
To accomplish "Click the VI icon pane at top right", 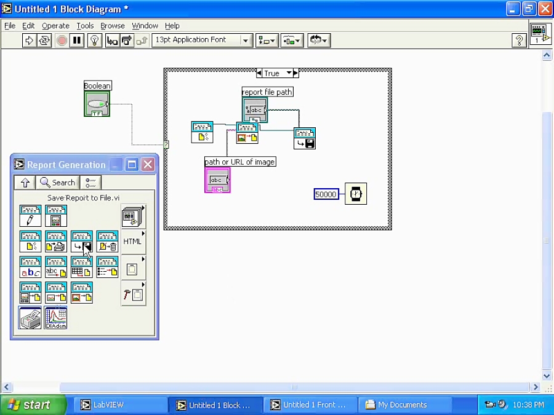I will point(540,34).
